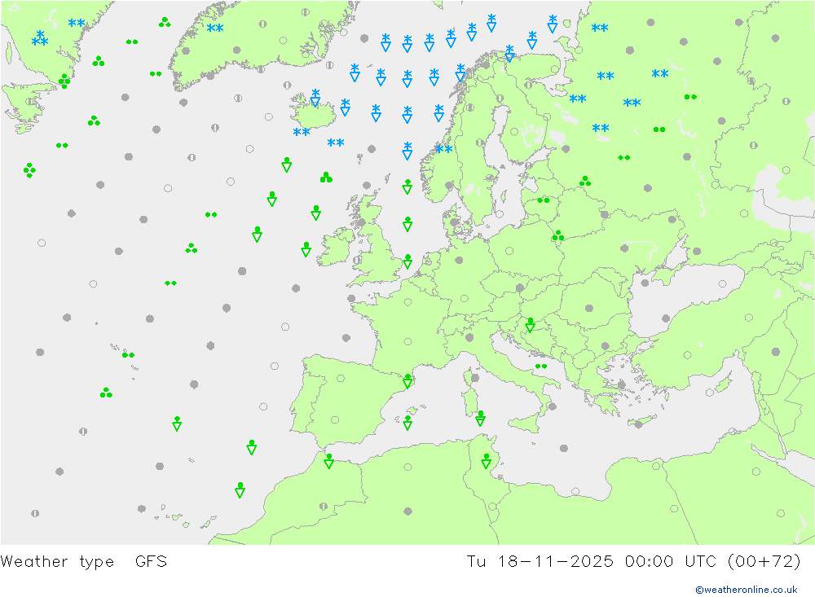
Task: Click the two green rain dots by the Azores
Action: pos(128,355)
